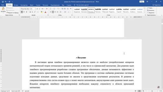Switch to print layout view in status bar
This screenshot has height=92, width=163.
(x=139, y=91)
